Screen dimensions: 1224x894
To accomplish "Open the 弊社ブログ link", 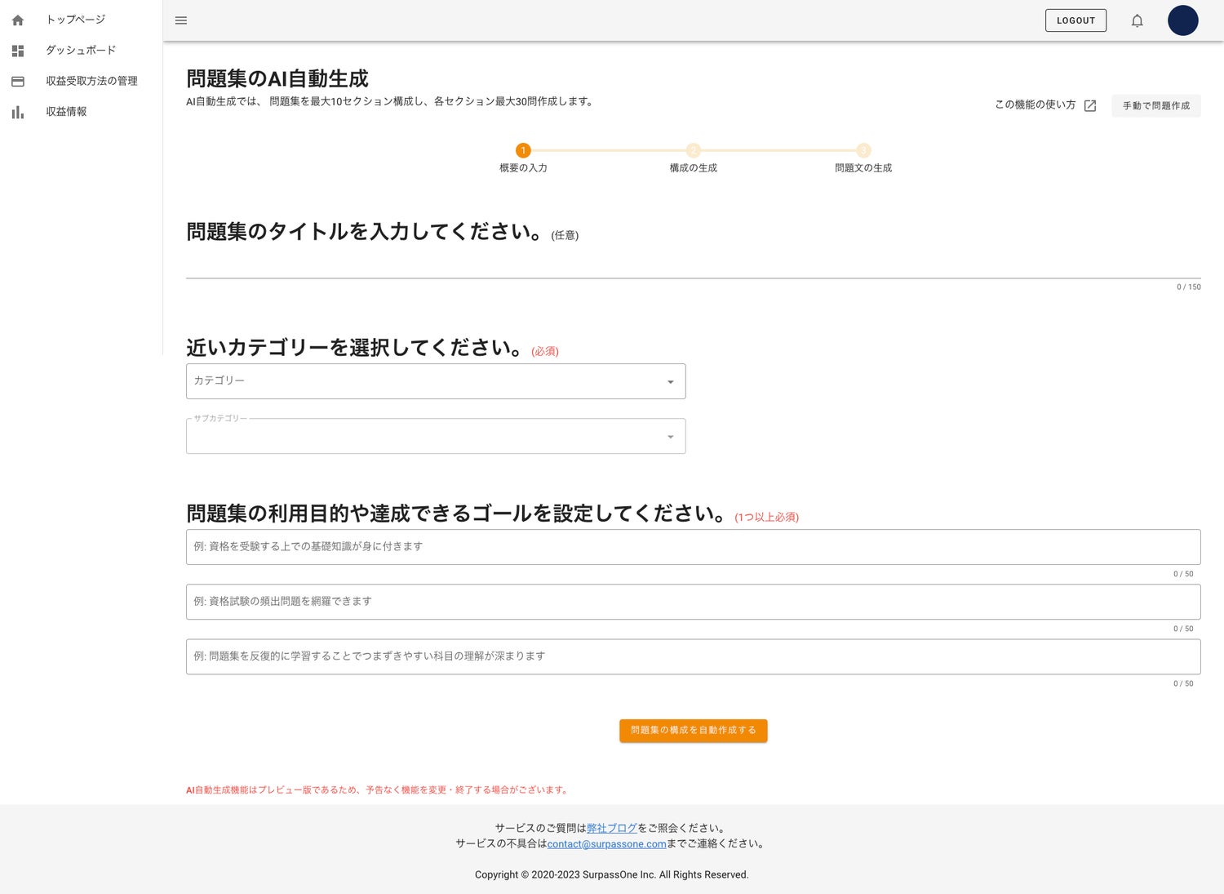I will (611, 828).
